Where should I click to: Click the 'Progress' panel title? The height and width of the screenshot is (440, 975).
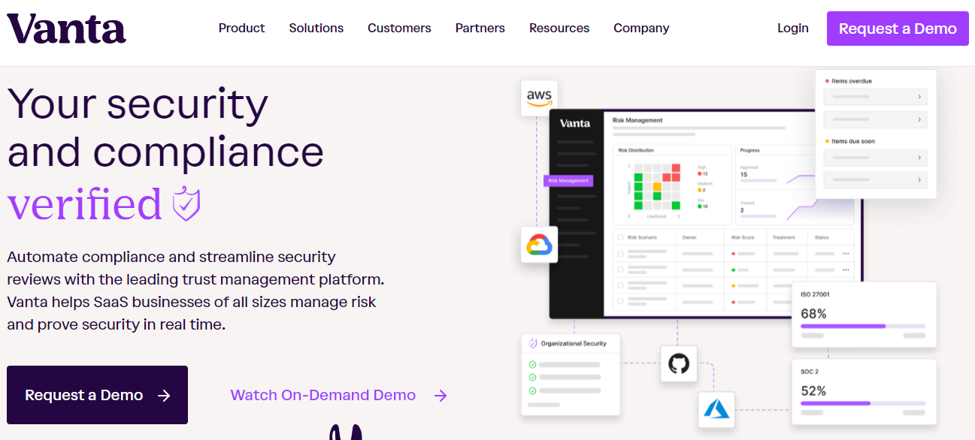(749, 150)
